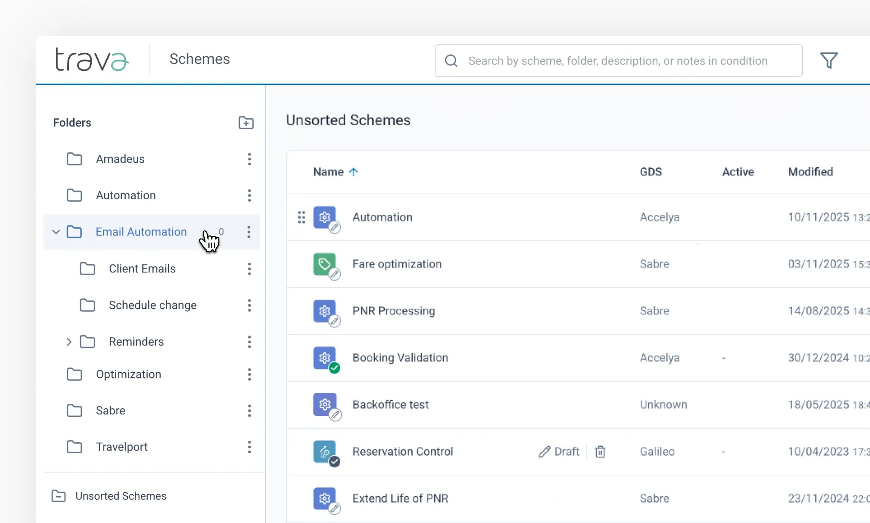The width and height of the screenshot is (870, 523).
Task: Click the Booking Validation gear icon
Action: (x=325, y=358)
